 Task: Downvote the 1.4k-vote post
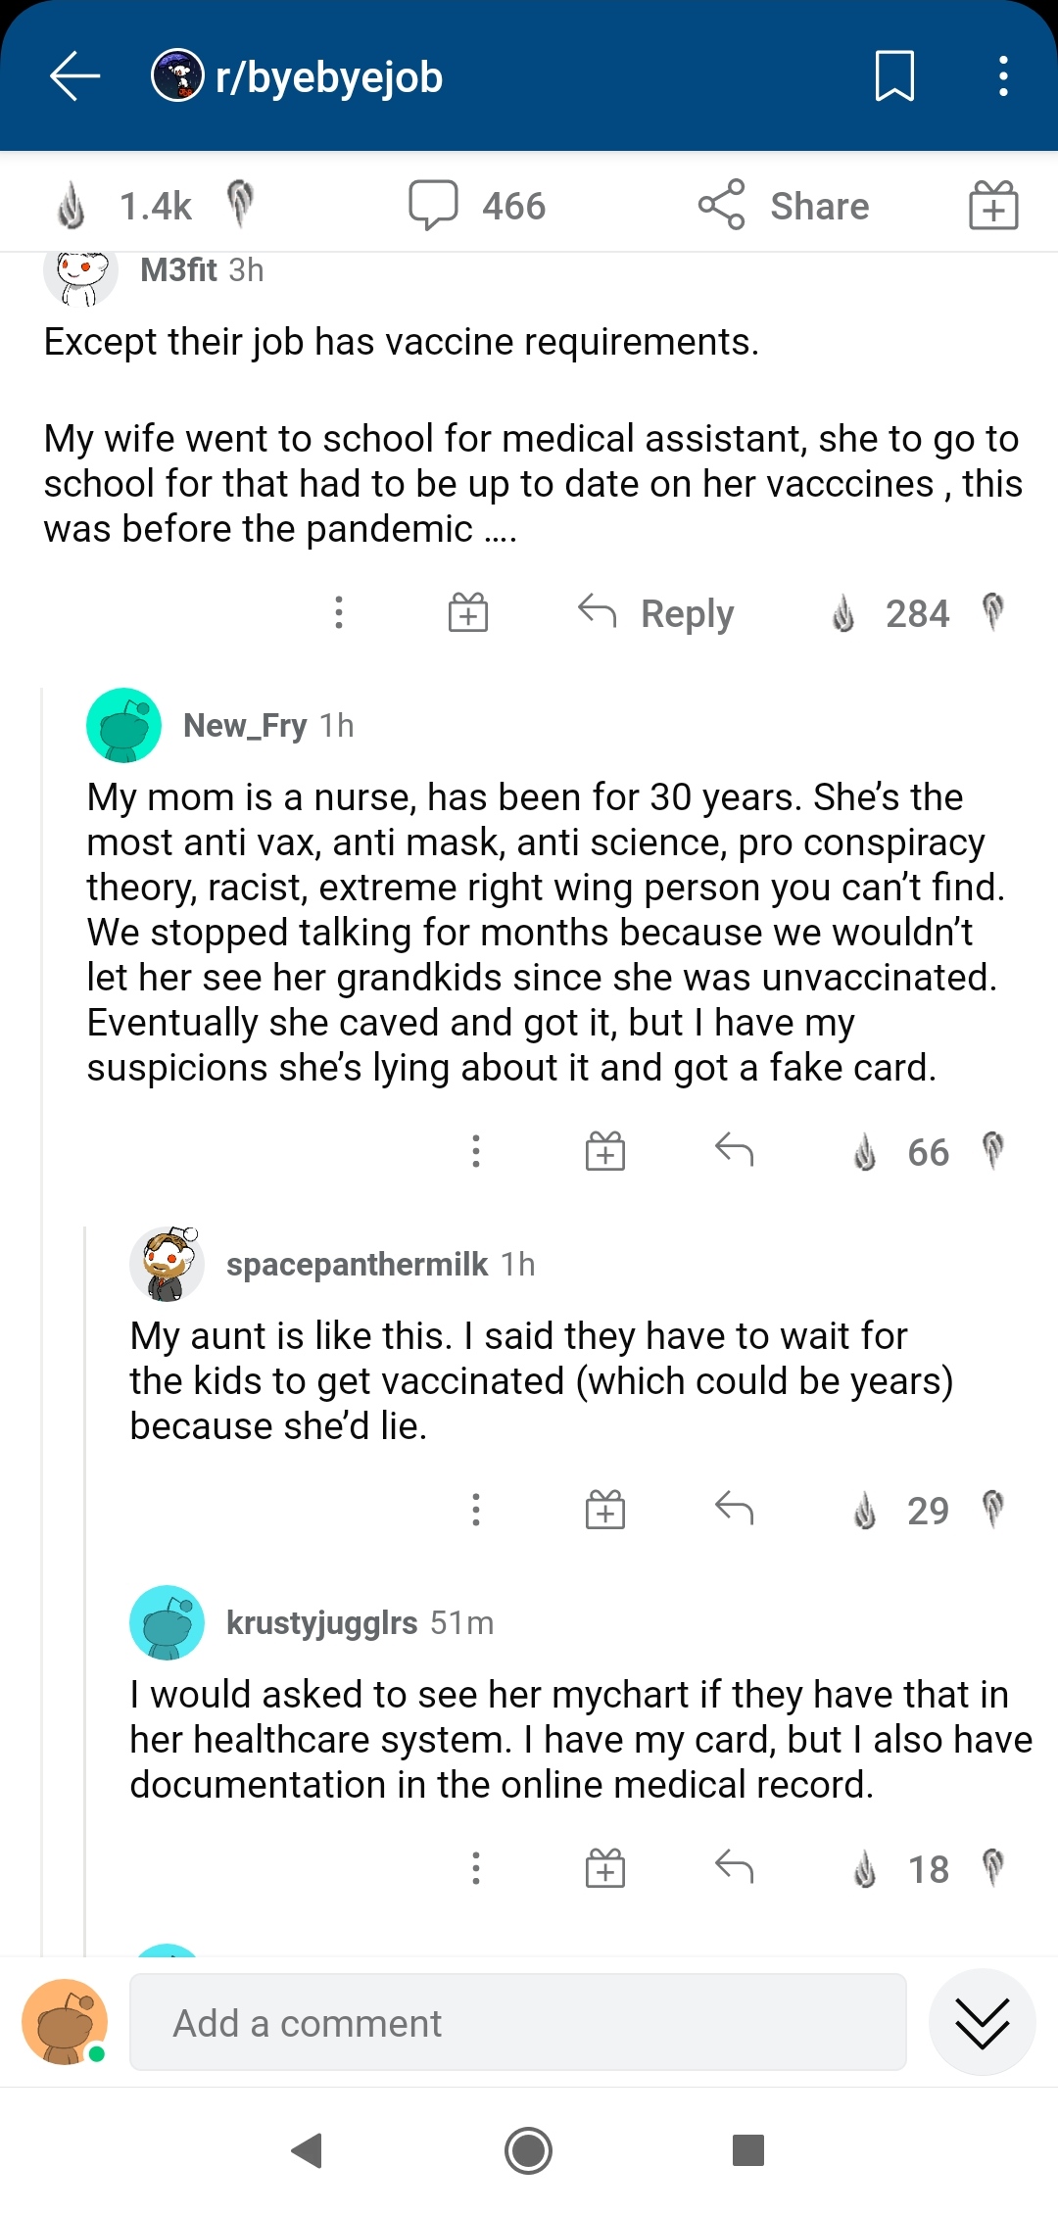pyautogui.click(x=240, y=205)
